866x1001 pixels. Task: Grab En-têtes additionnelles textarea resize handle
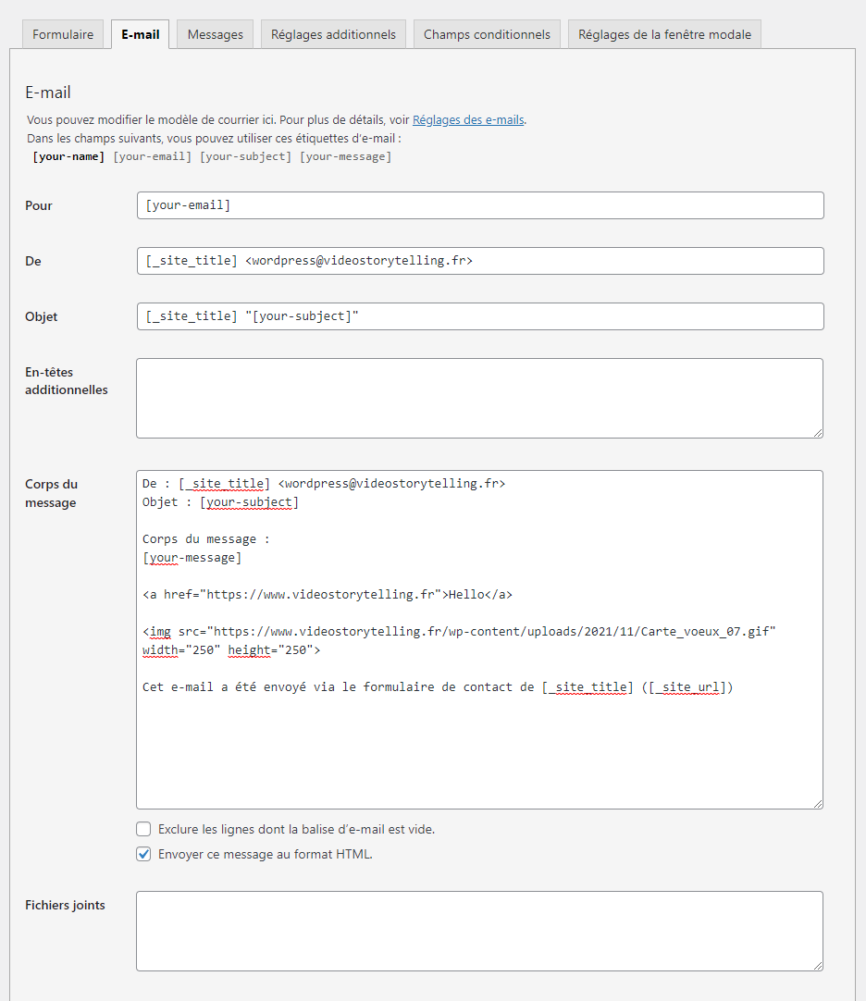click(818, 434)
